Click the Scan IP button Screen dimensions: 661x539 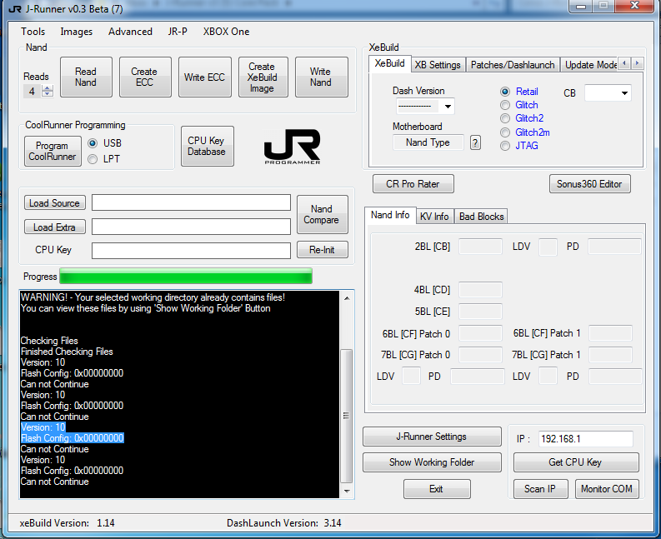(540, 489)
